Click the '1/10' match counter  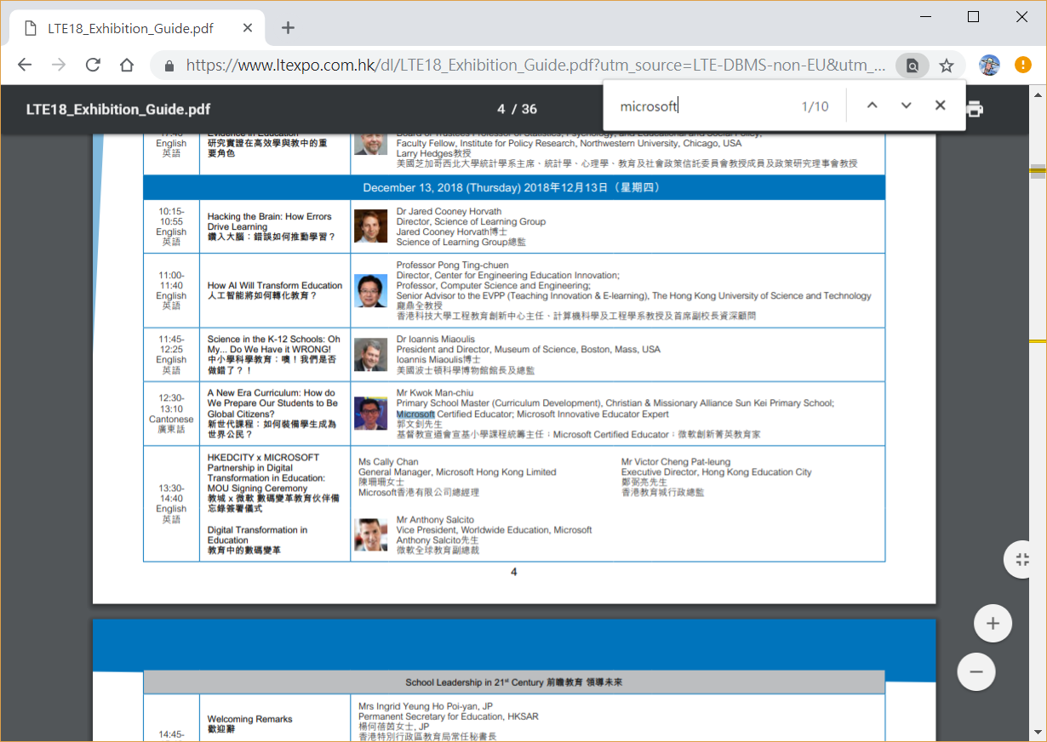(x=815, y=106)
